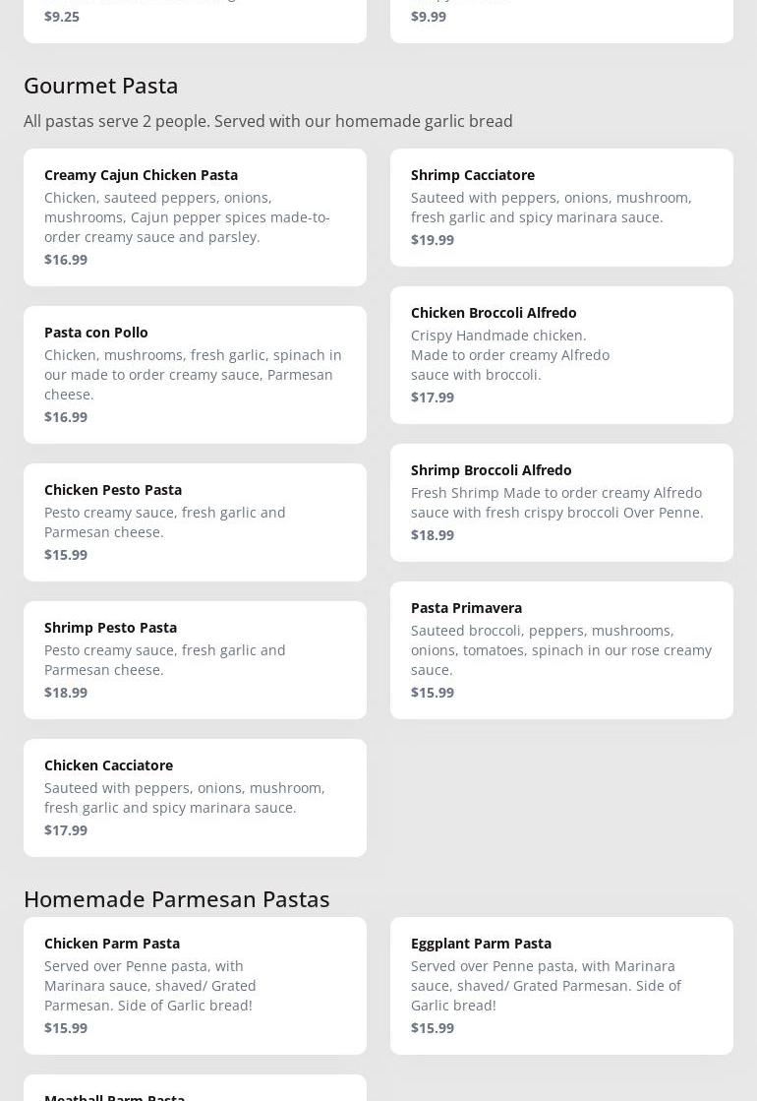This screenshot has height=1101, width=757.
Task: Choose the Pasta con Pollo card
Action: pyautogui.click(x=195, y=374)
